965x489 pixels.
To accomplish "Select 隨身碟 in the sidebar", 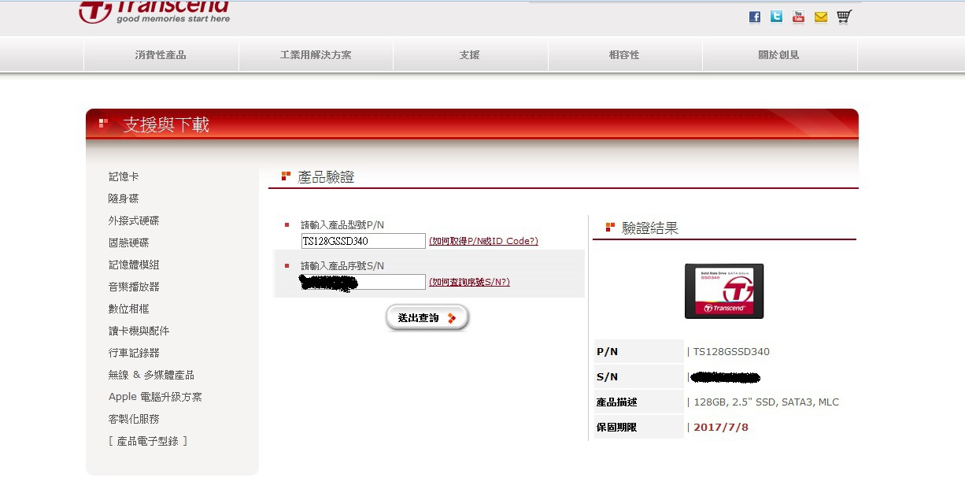I will tap(124, 198).
